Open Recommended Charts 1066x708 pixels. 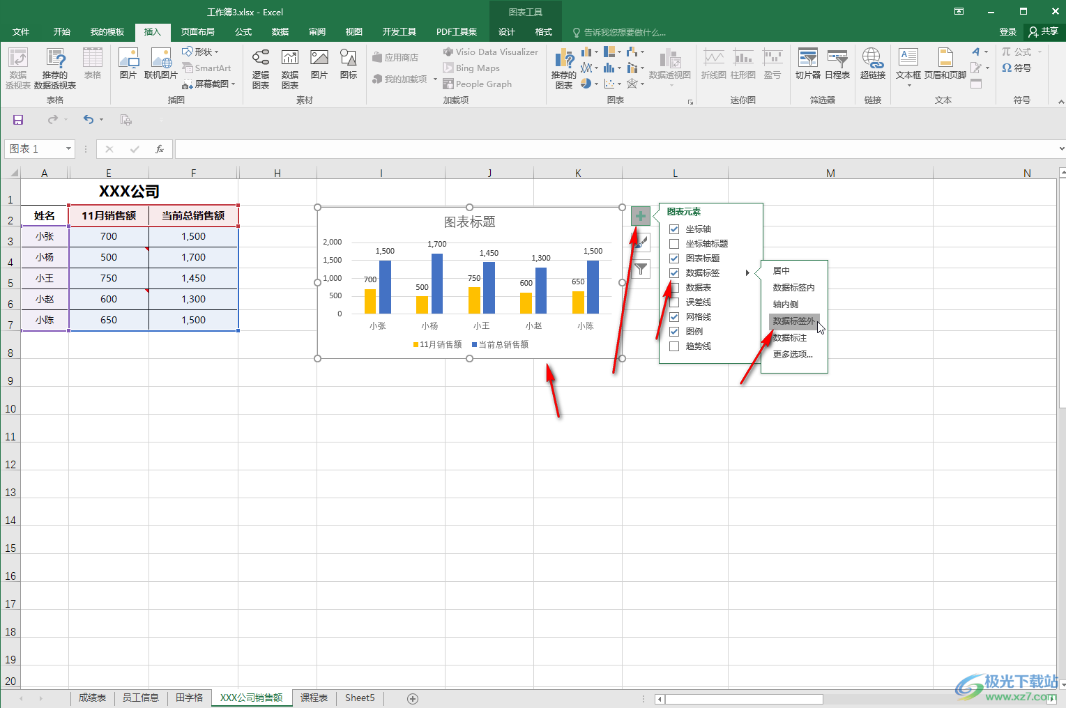coord(564,68)
